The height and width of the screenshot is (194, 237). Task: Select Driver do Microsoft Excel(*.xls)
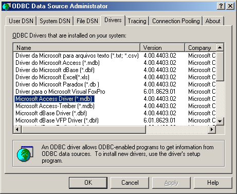coord(52,77)
